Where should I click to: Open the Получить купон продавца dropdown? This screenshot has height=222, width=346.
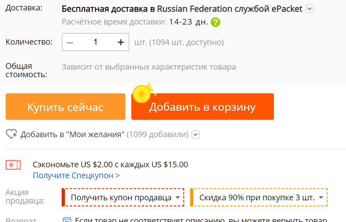(123, 197)
